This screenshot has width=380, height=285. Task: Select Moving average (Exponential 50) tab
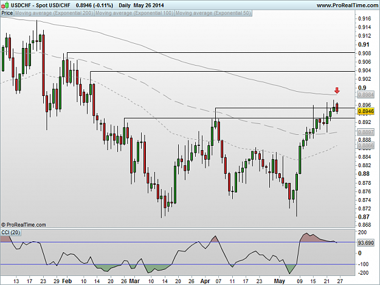(213, 13)
